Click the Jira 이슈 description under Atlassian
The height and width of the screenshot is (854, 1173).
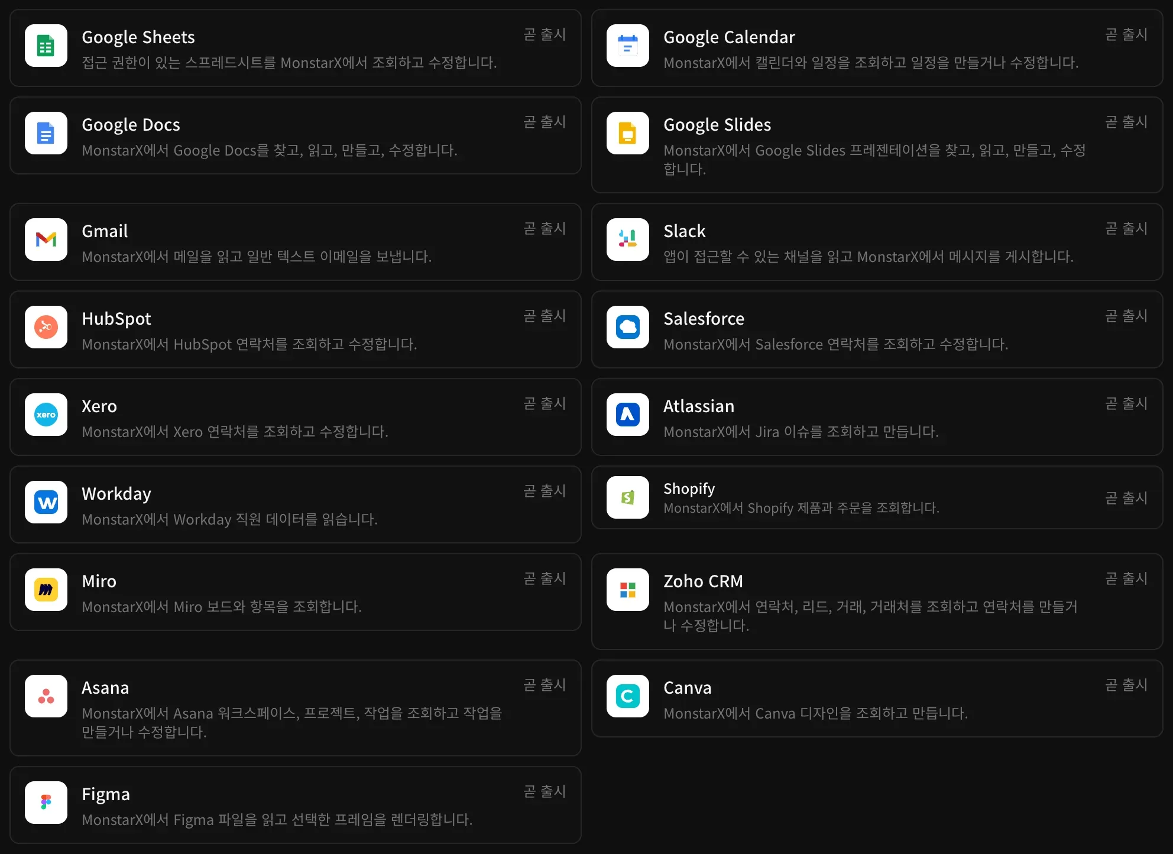click(x=801, y=432)
